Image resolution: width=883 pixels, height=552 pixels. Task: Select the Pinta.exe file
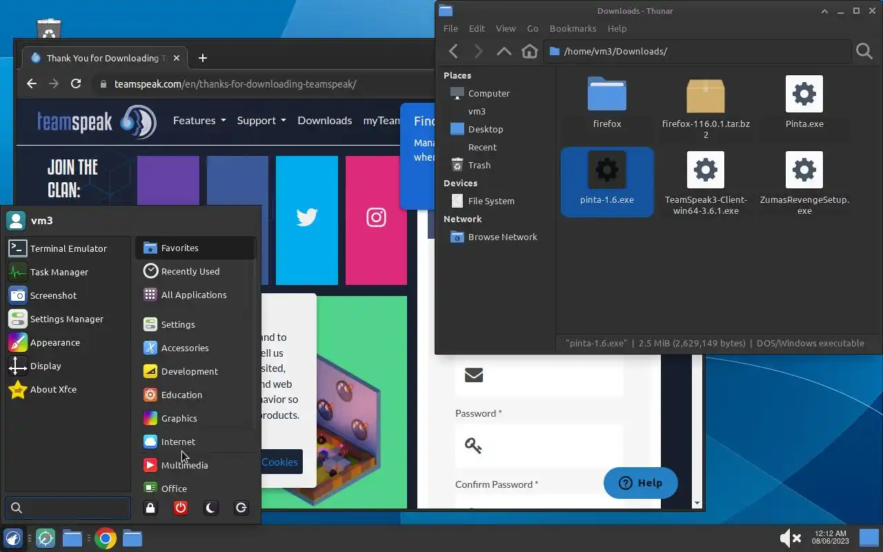pos(804,103)
